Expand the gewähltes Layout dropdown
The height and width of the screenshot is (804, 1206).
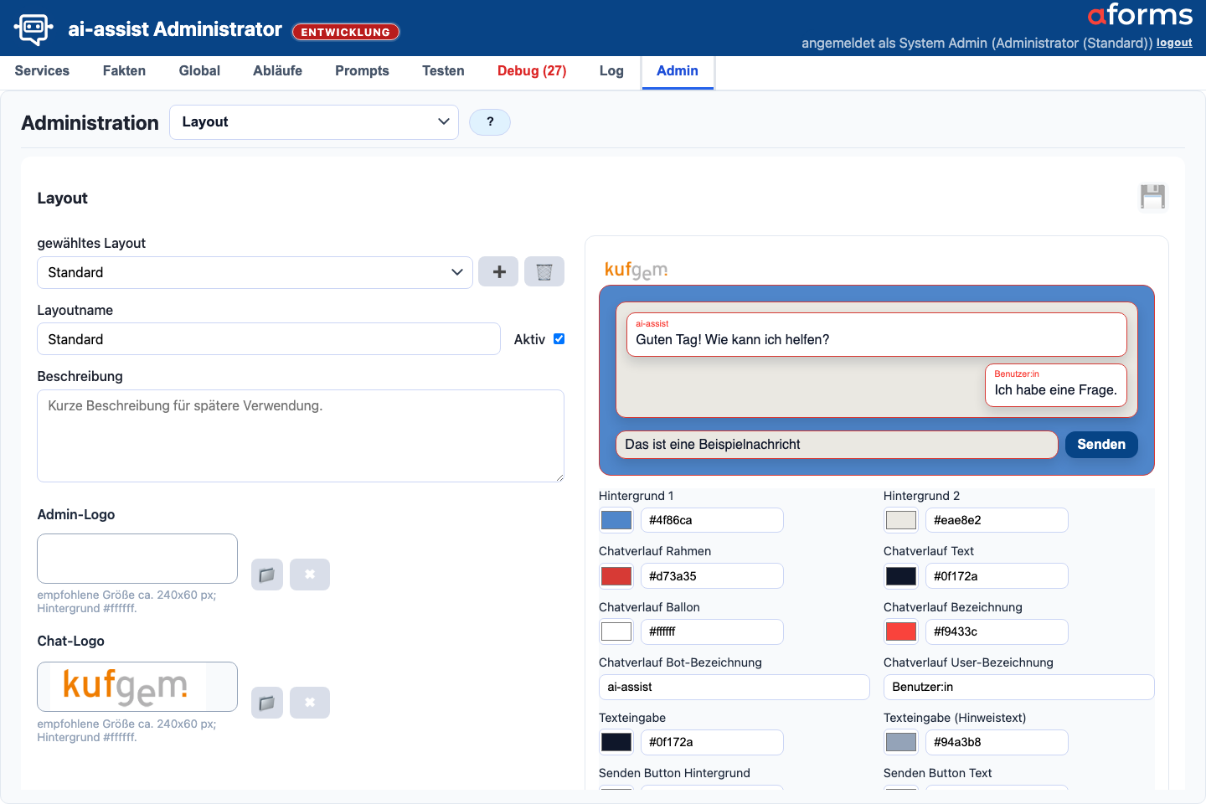tap(255, 272)
